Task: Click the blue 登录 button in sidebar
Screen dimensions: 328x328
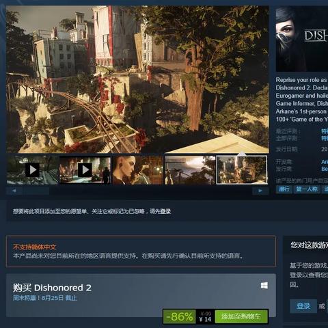Action: coord(303,306)
